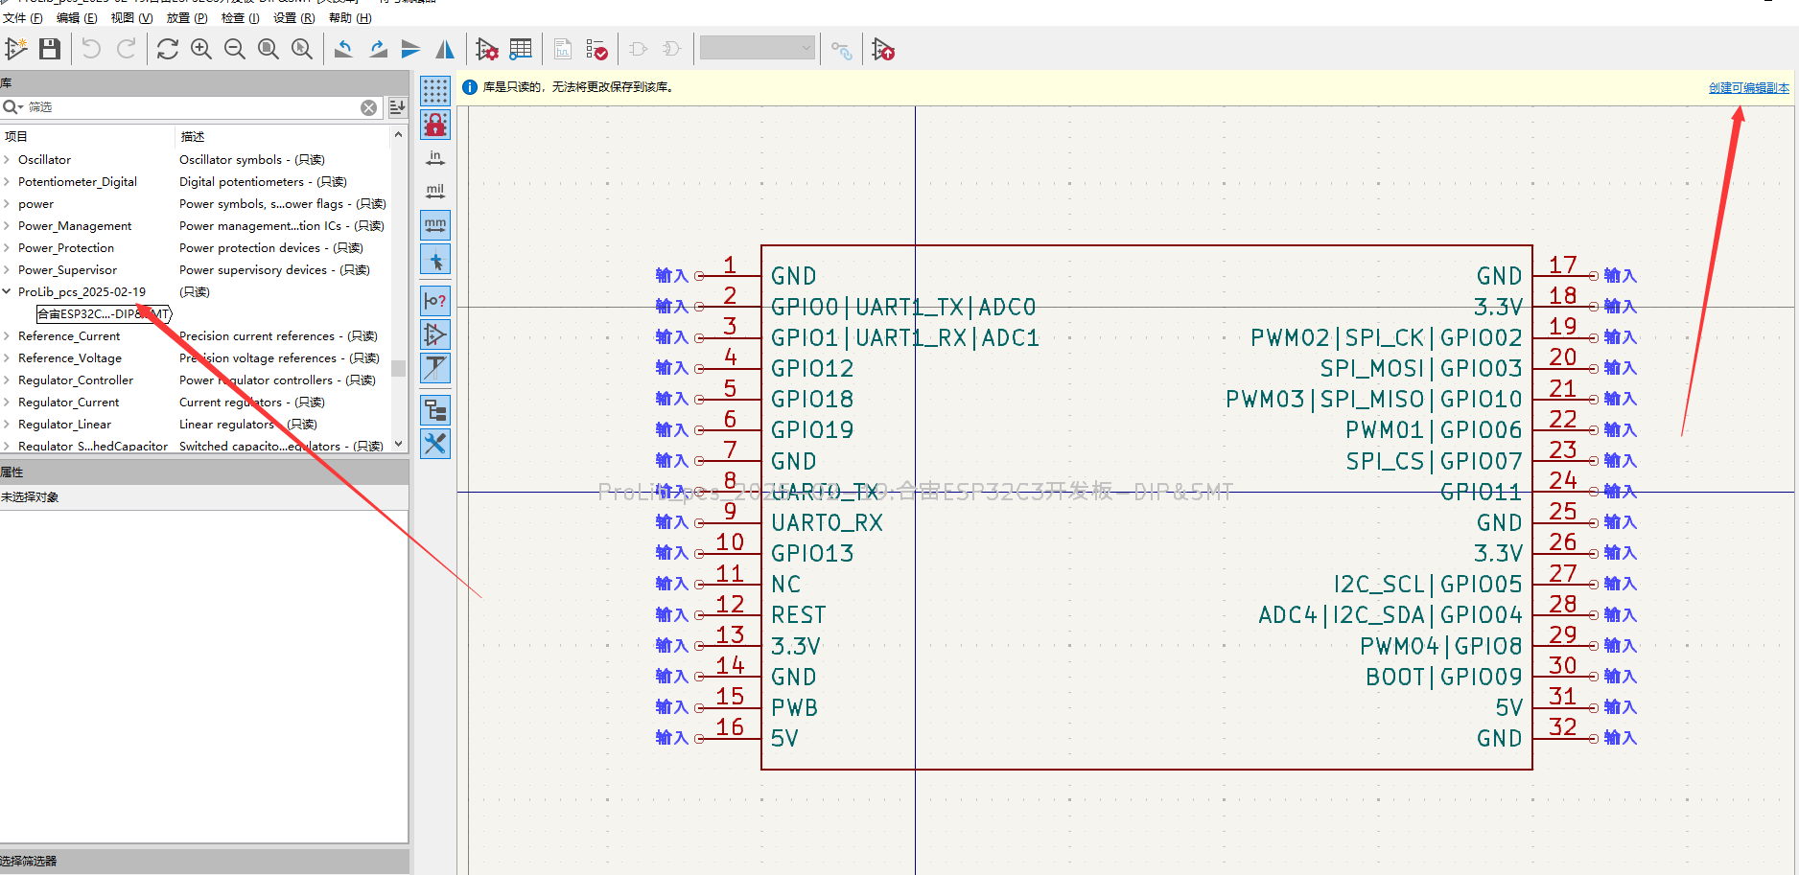Screen dimensions: 1799x875
Task: Click the new symbol icon
Action: 16,49
